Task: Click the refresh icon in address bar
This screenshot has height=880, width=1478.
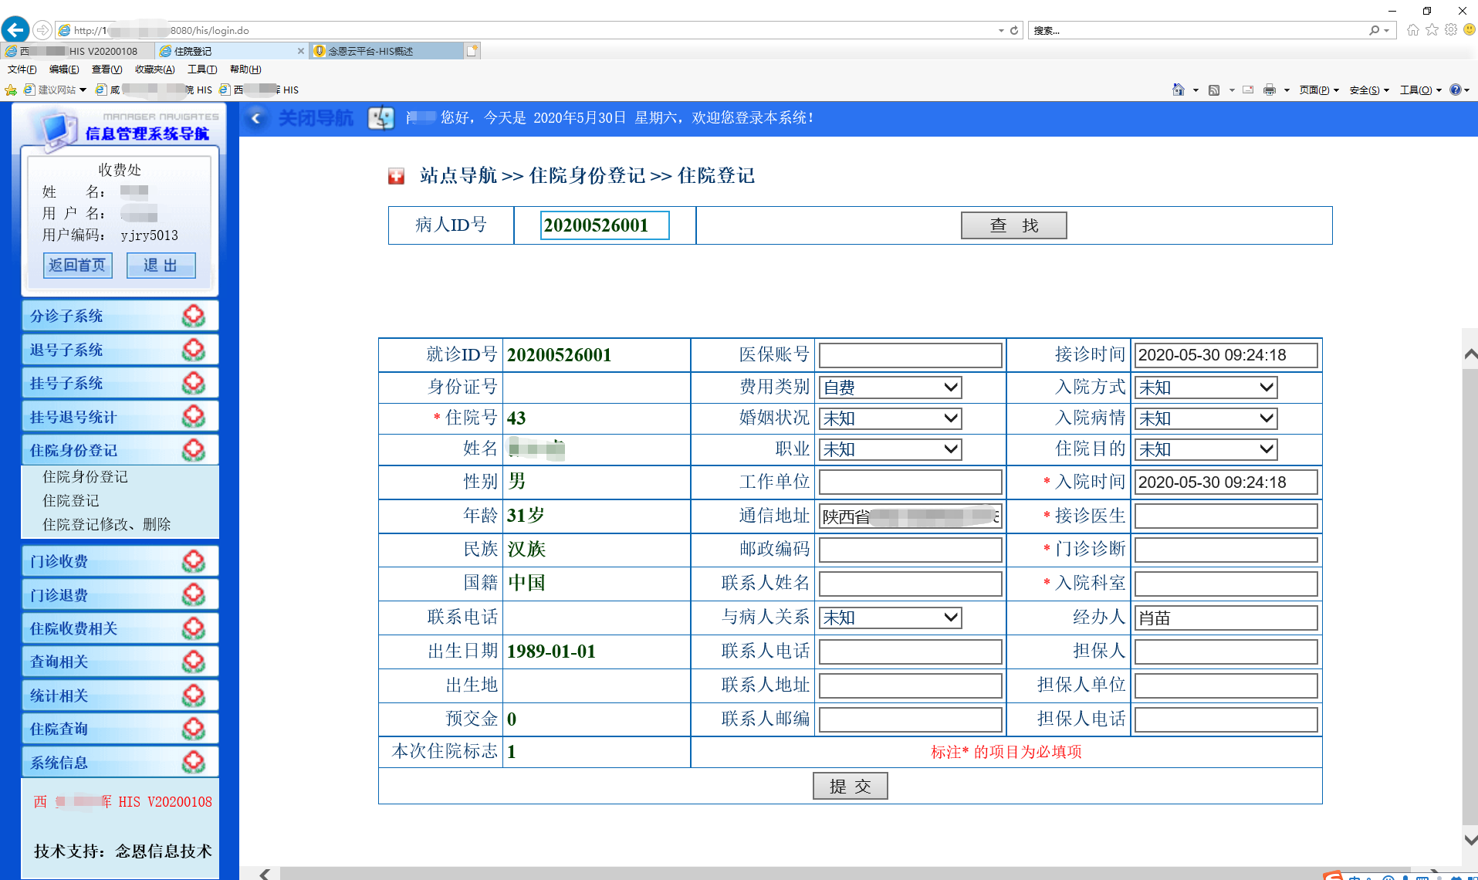Action: click(1014, 31)
